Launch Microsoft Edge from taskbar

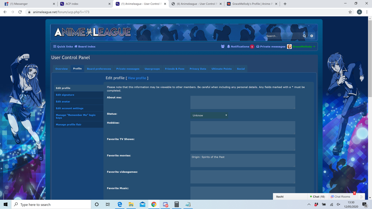tap(119, 204)
